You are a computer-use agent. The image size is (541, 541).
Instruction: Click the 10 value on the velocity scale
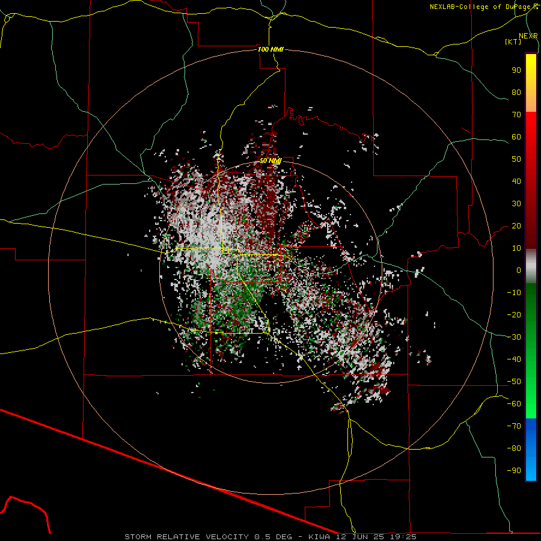click(x=516, y=248)
